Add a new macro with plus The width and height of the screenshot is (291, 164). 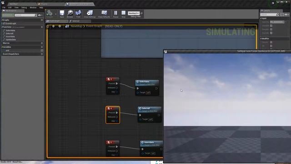click(x=42, y=43)
